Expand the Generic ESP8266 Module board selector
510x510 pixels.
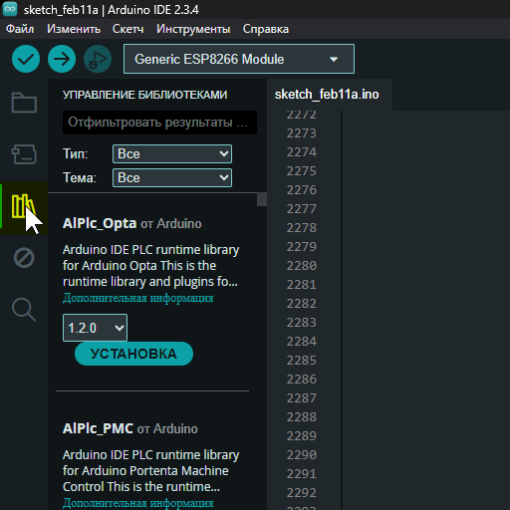pyautogui.click(x=239, y=59)
